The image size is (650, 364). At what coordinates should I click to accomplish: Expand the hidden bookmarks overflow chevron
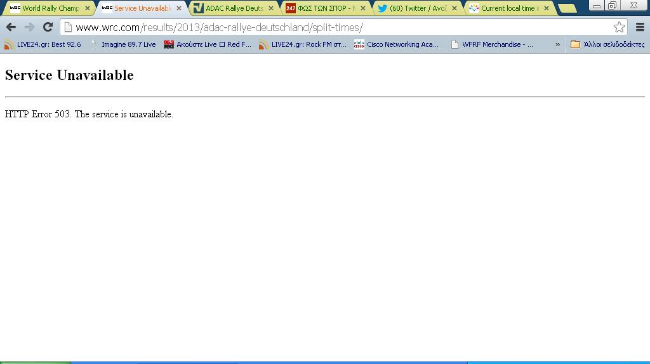[558, 44]
